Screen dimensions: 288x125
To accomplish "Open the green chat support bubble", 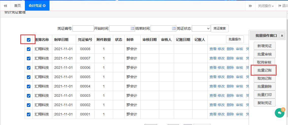I will pyautogui.click(x=280, y=113).
